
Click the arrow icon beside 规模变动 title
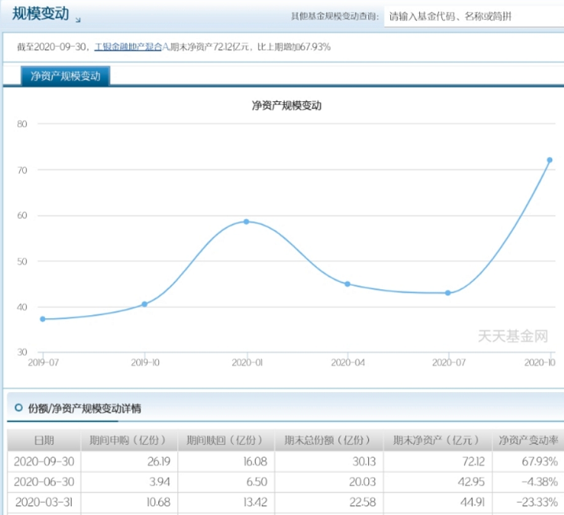[79, 18]
